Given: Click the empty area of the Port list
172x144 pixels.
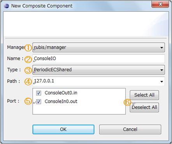Looking at the screenshot, I should 79,109.
